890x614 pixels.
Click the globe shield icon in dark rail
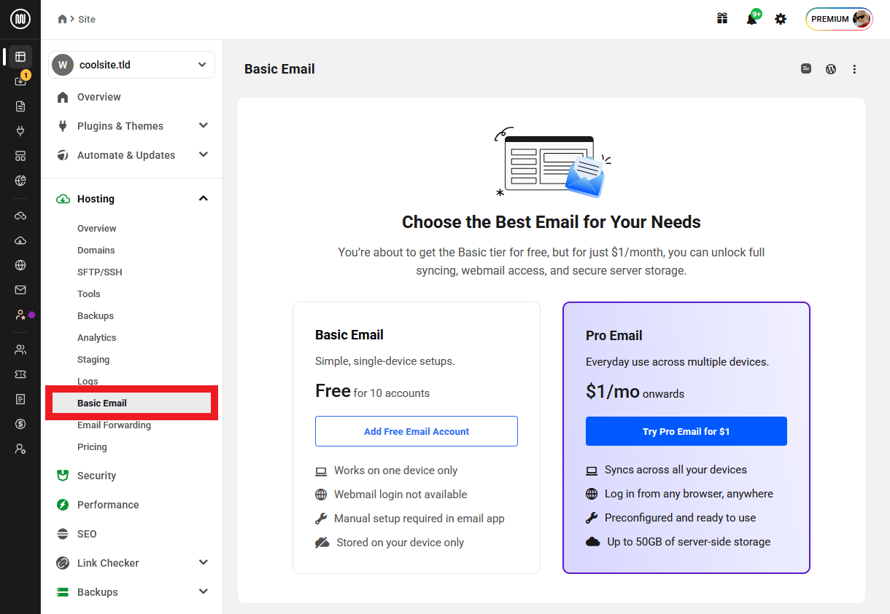point(20,181)
